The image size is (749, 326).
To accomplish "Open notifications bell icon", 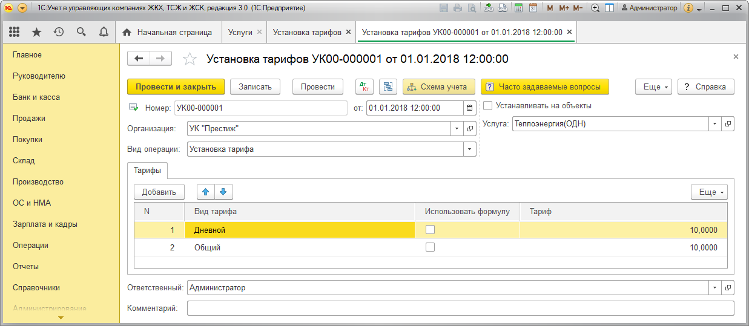I will (x=104, y=32).
